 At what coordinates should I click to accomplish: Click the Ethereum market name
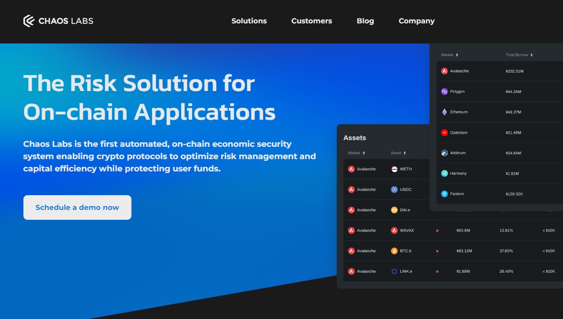pyautogui.click(x=459, y=112)
